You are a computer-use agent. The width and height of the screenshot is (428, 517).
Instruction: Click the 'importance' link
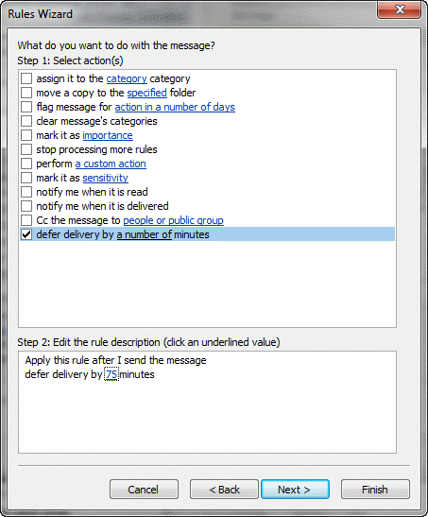pos(108,135)
